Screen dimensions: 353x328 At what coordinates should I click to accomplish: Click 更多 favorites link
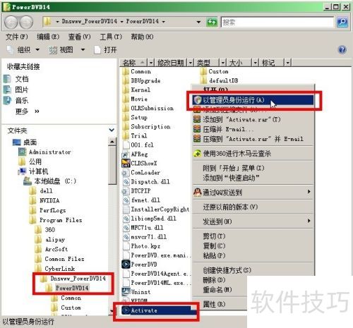click(x=27, y=111)
